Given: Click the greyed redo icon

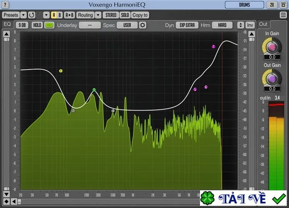Looking at the screenshot, I should (x=39, y=15).
